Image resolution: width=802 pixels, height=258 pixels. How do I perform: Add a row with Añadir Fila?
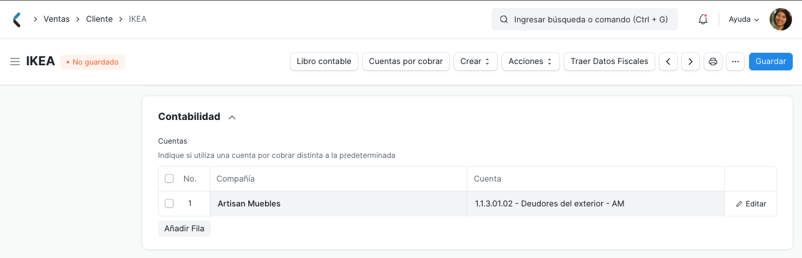click(x=185, y=229)
